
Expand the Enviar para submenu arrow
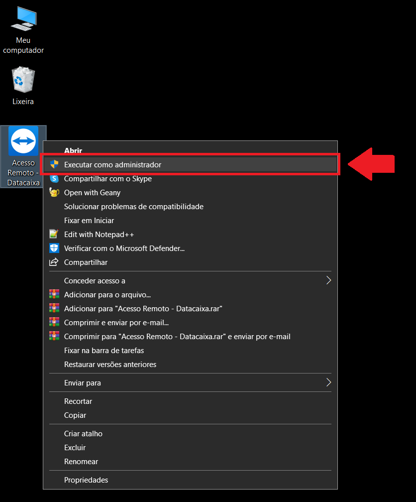coord(328,383)
